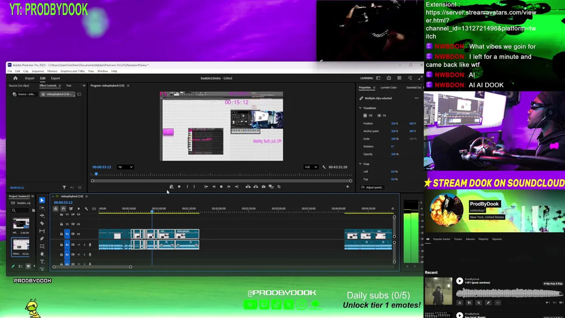The height and width of the screenshot is (318, 565).
Task: Open Effect Controls panel menu
Action: pos(59,86)
